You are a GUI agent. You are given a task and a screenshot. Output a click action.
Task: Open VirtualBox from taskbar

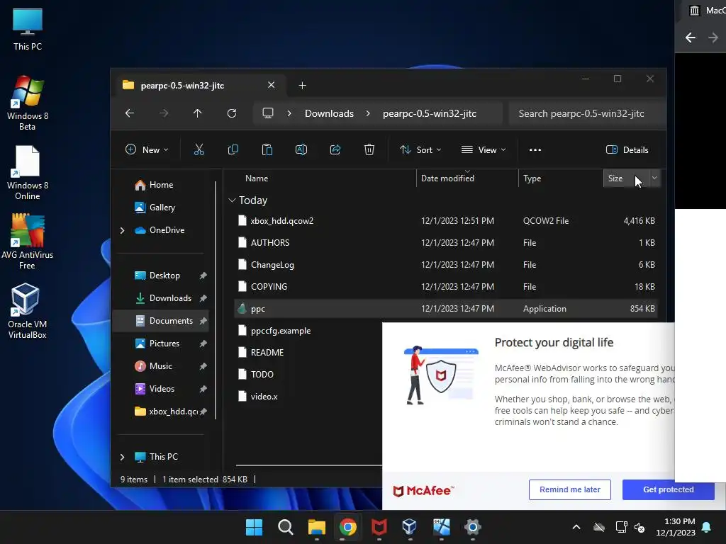tap(410, 527)
